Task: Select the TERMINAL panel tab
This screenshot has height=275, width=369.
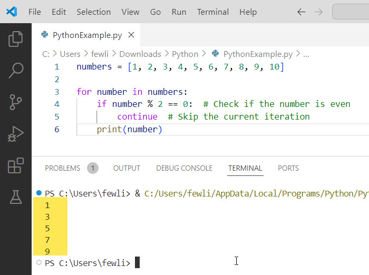Action: (245, 168)
